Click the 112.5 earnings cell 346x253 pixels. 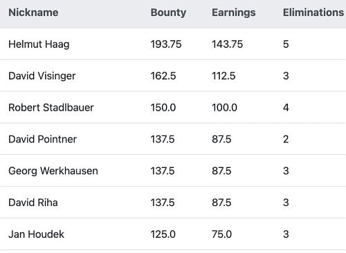click(224, 76)
